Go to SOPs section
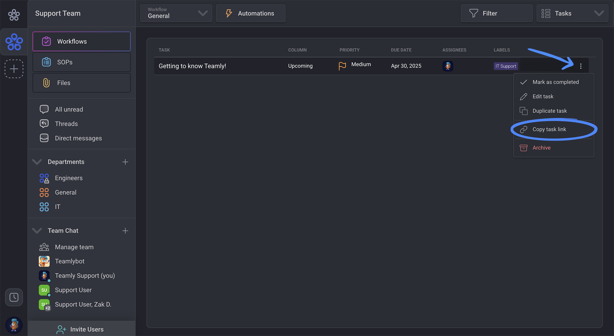Screen dimensions: 614x336 82,62
